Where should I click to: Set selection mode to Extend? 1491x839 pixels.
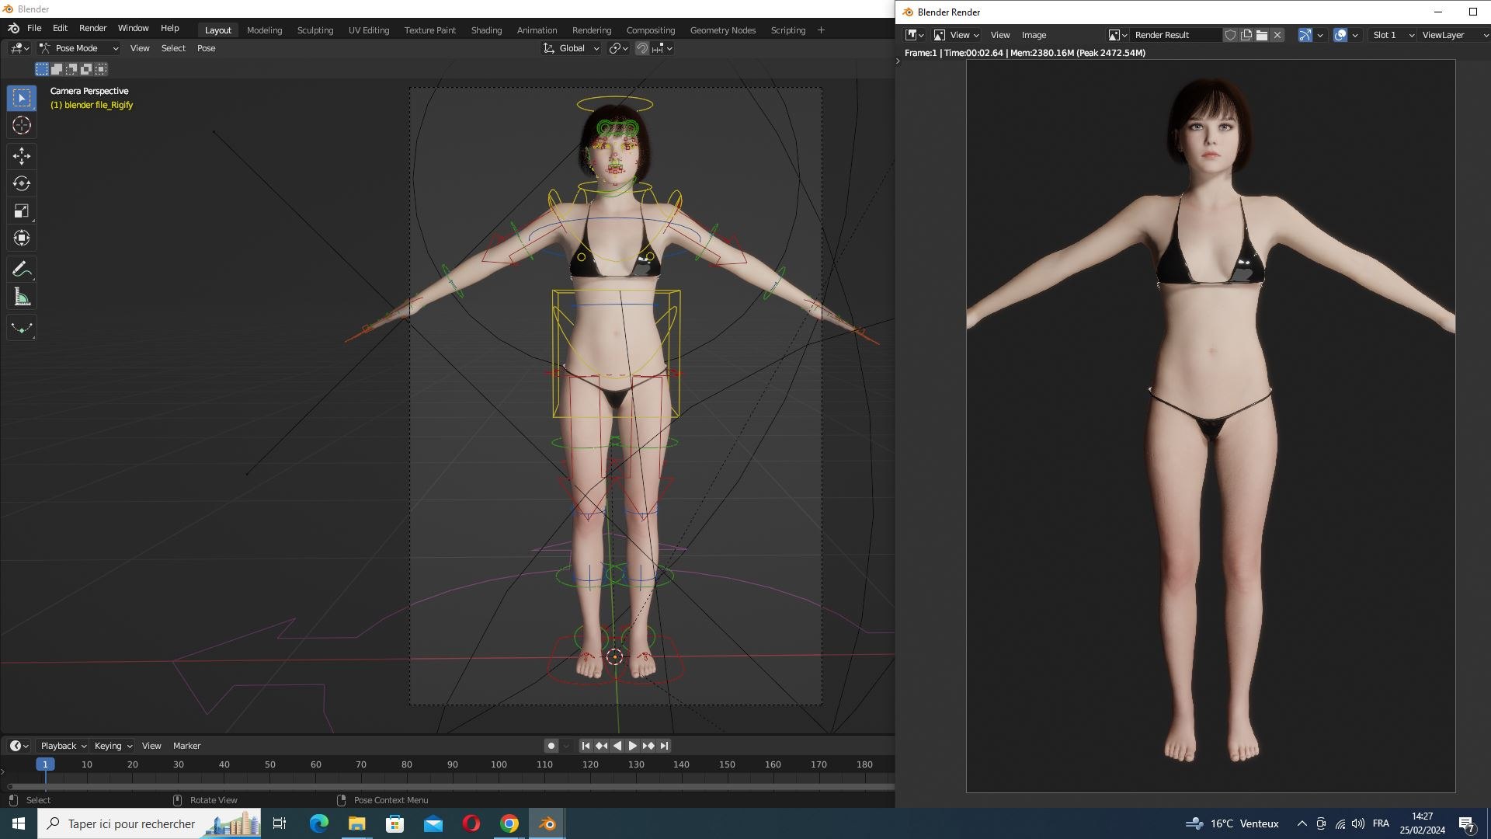[57, 69]
